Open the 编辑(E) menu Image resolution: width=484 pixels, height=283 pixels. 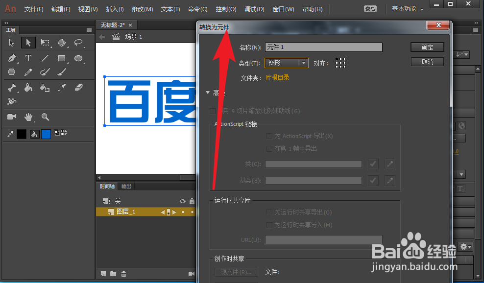tap(61, 9)
